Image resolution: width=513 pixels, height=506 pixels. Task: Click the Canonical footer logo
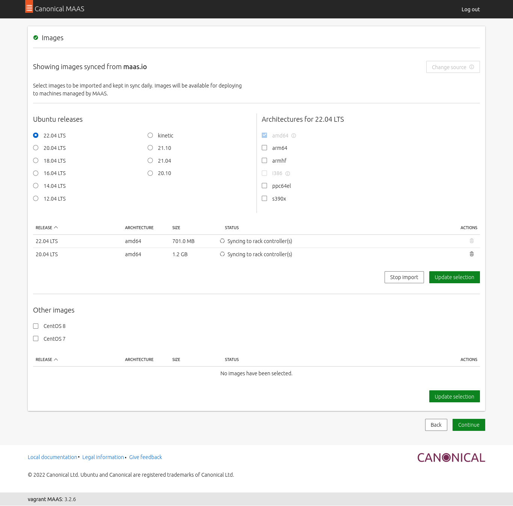(x=451, y=458)
